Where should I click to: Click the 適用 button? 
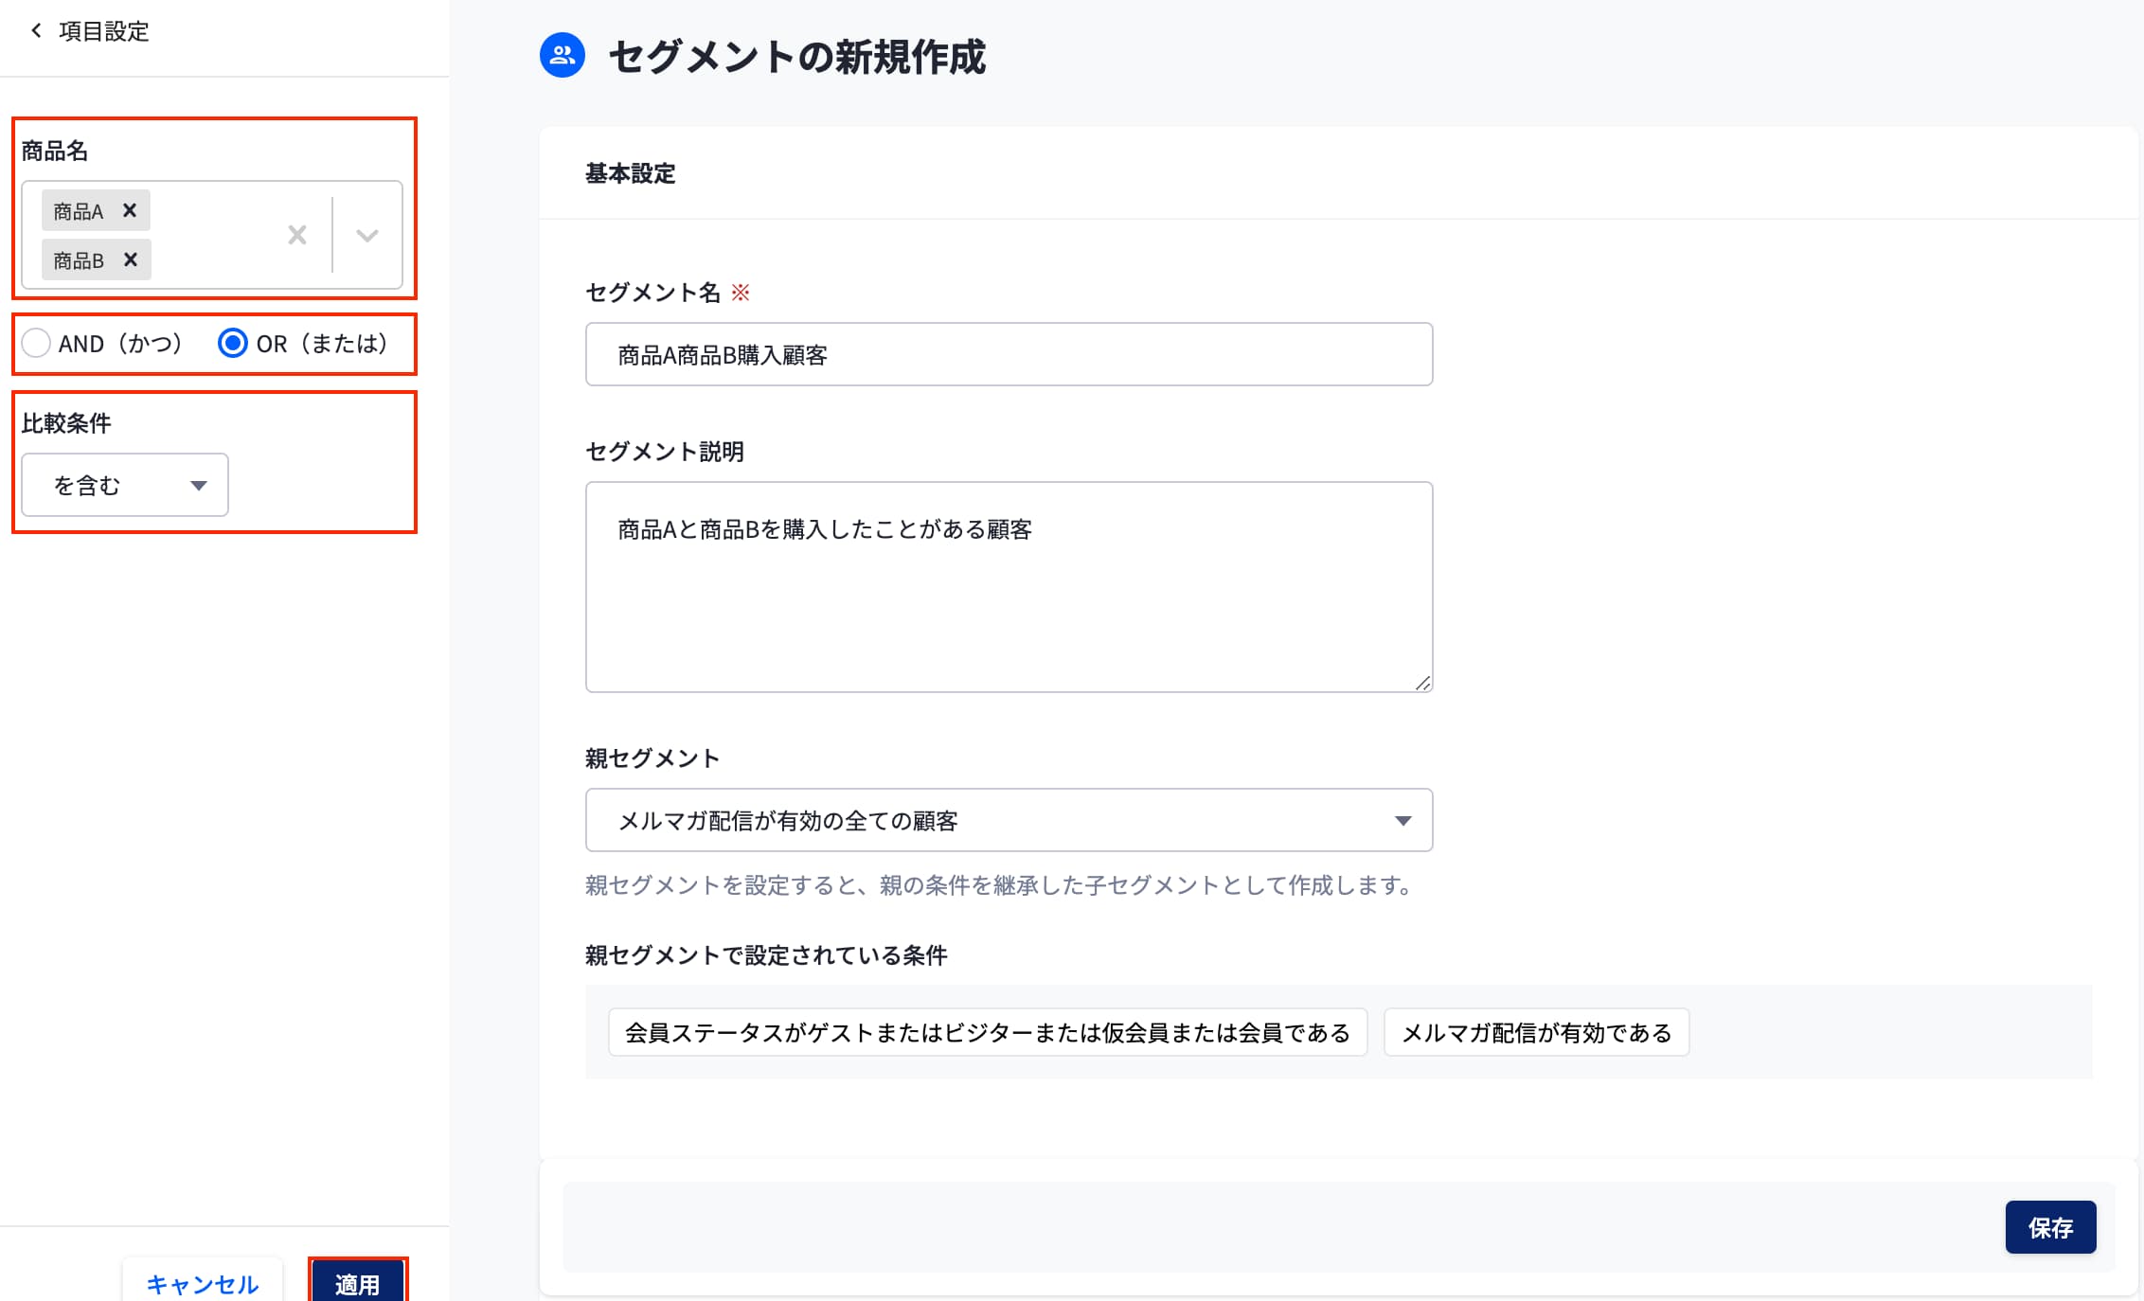(357, 1283)
